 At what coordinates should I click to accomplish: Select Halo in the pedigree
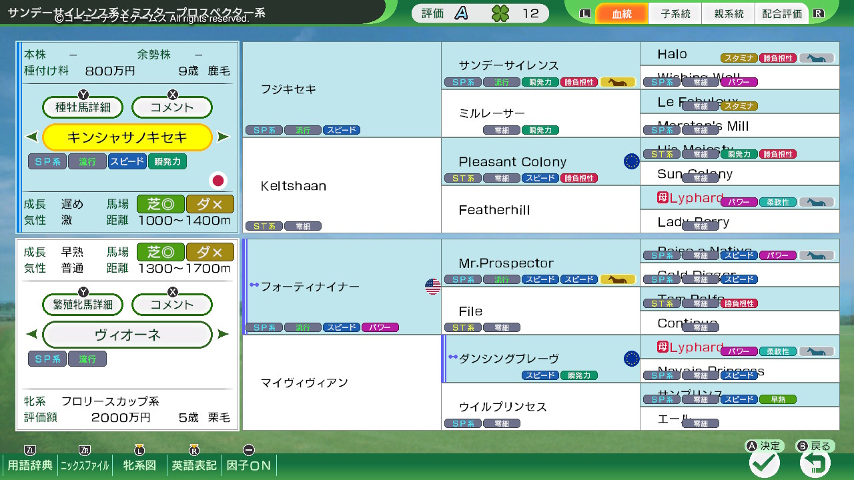pos(739,54)
